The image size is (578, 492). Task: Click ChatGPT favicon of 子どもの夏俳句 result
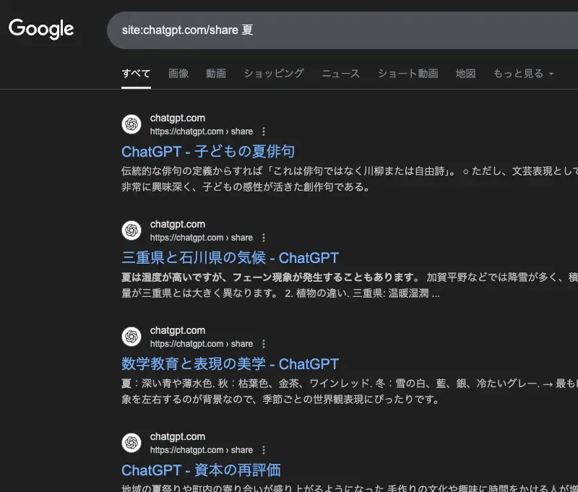tap(131, 124)
